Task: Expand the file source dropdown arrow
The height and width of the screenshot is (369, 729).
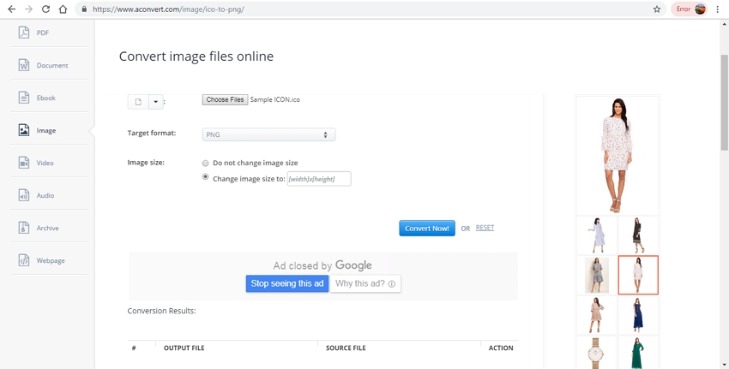Action: click(155, 102)
